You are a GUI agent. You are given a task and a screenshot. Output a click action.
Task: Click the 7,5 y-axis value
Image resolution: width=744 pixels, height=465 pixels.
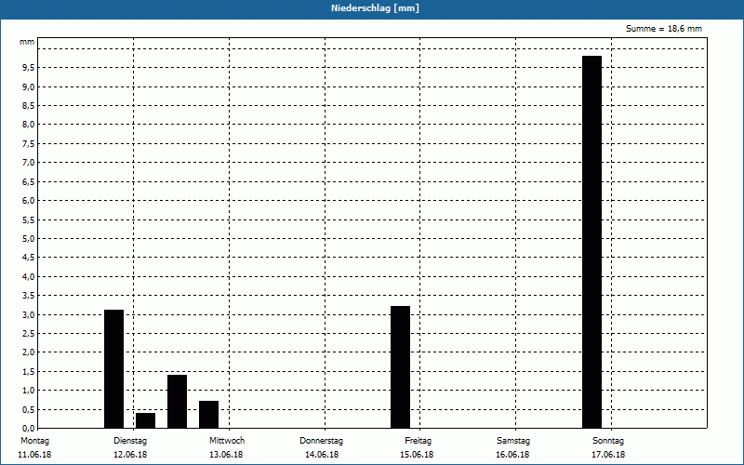[28, 144]
